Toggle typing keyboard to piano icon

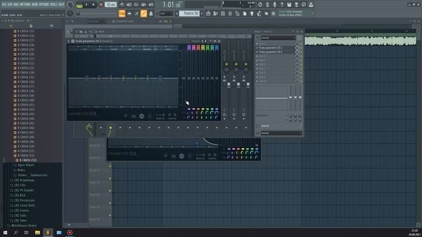tap(122, 13)
